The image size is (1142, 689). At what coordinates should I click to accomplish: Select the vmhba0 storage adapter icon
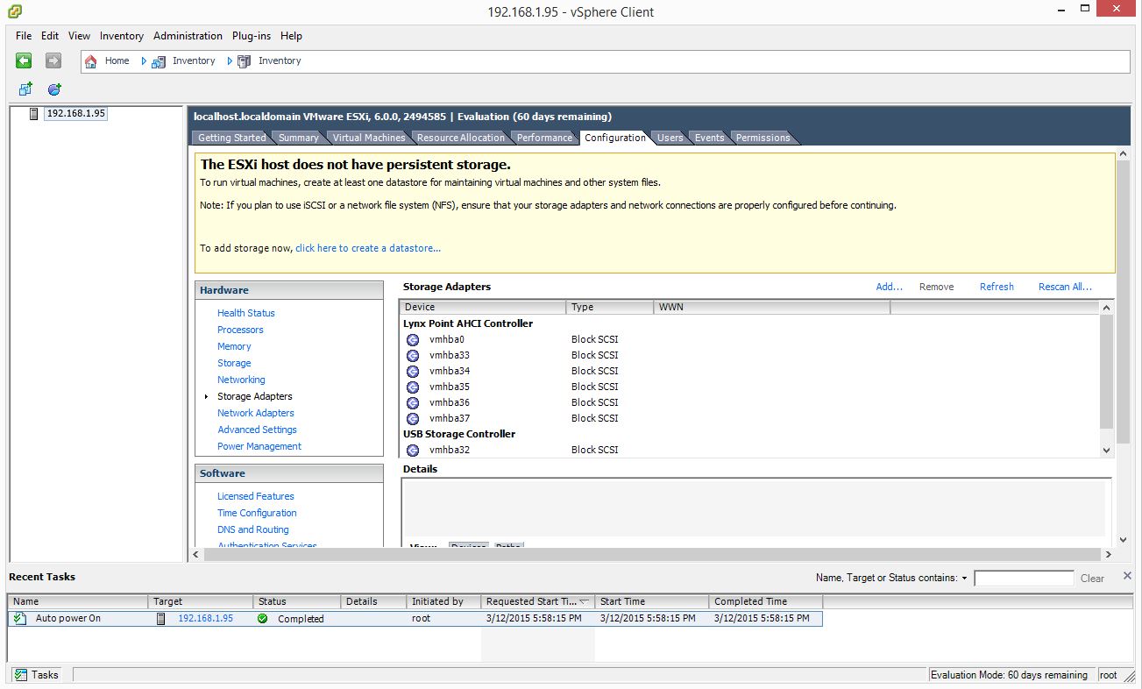point(413,340)
